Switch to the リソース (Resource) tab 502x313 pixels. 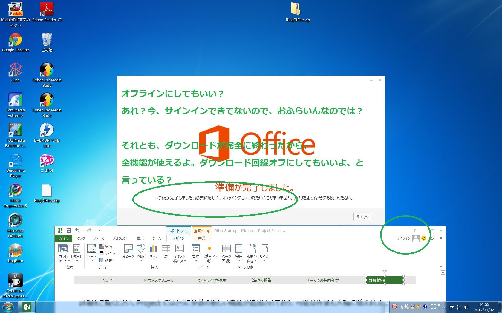(x=99, y=238)
